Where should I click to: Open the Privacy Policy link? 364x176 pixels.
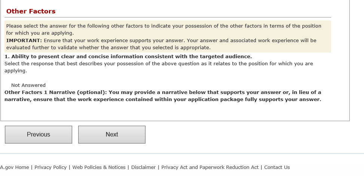pyautogui.click(x=51, y=167)
